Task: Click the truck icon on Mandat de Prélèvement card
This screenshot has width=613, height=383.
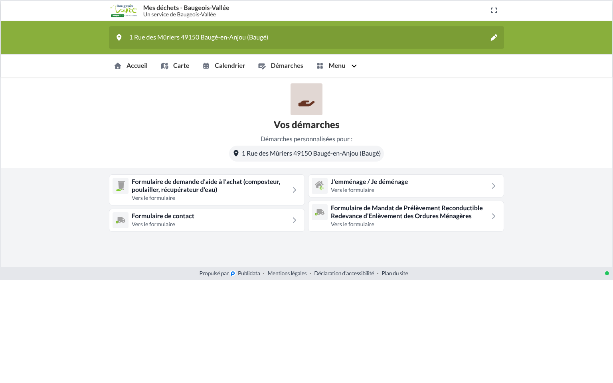Action: coord(320,212)
